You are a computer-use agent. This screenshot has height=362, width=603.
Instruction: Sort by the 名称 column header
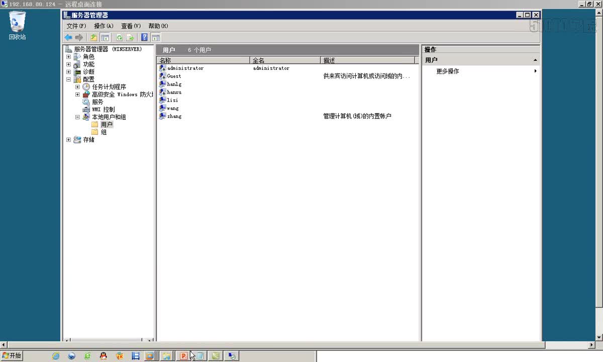(204, 60)
